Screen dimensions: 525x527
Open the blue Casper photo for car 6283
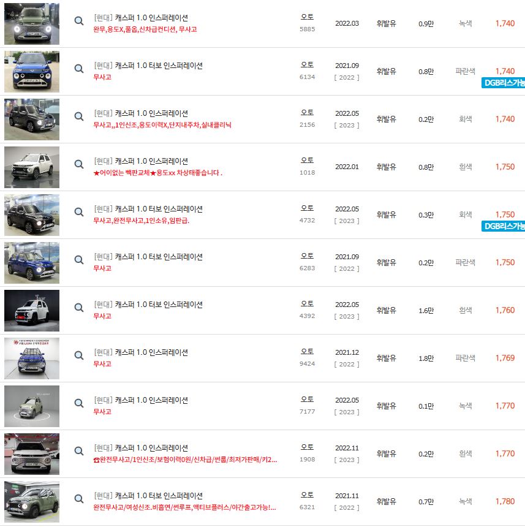(32, 262)
